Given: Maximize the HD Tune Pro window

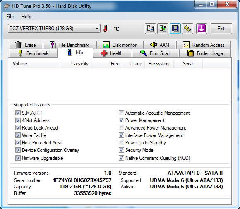Looking at the screenshot, I should click(212, 5).
